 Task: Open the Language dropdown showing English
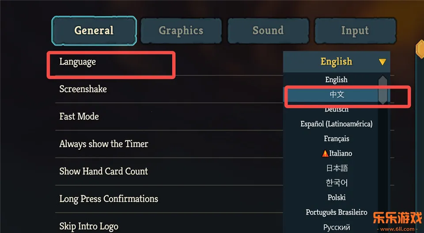click(x=336, y=62)
